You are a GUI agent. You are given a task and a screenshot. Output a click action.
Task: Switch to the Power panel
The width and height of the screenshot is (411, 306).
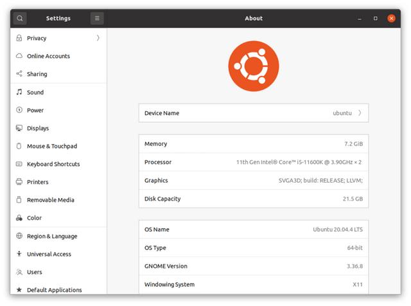tap(58, 110)
